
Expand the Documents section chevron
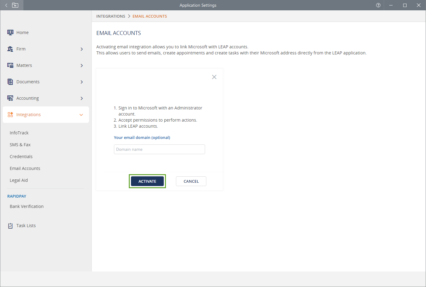81,82
